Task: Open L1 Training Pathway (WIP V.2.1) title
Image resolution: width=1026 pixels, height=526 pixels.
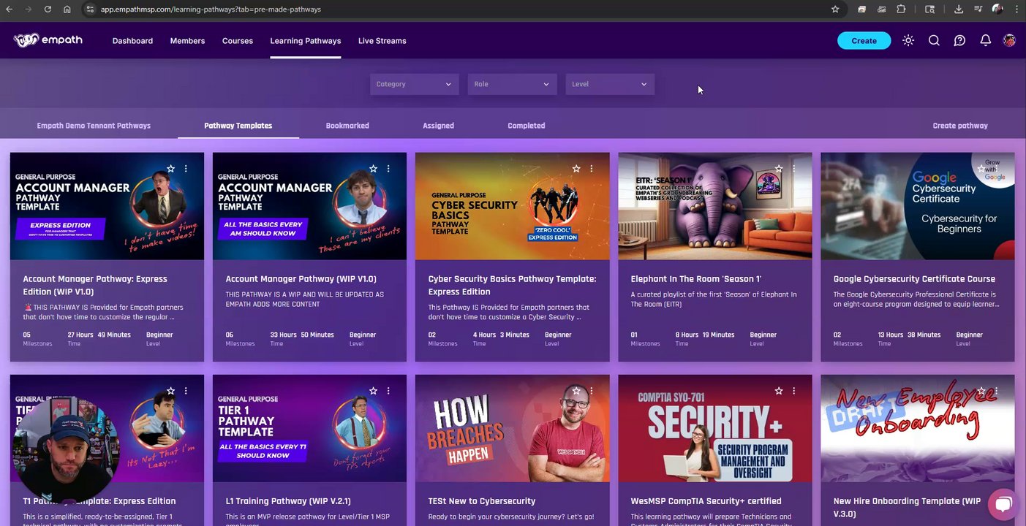Action: point(288,501)
